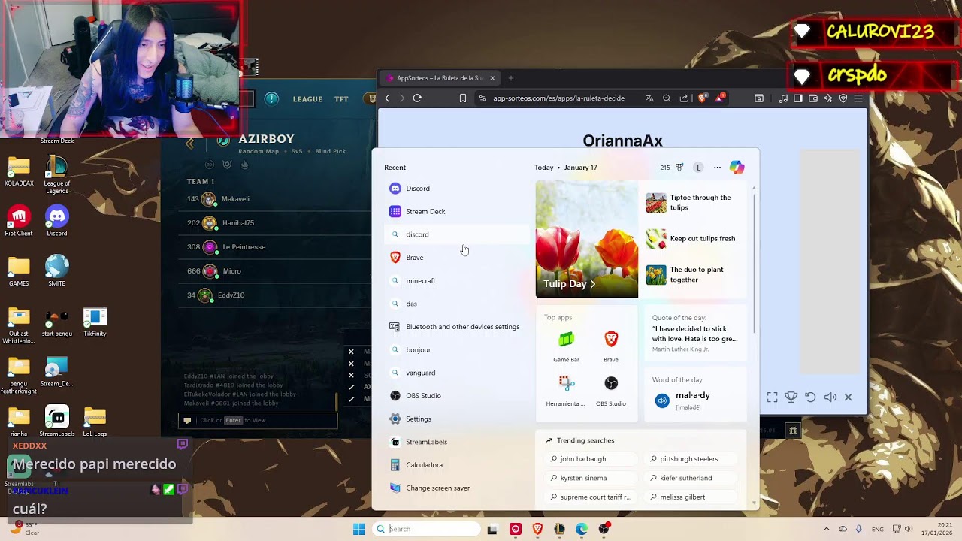Open the Tulip Day featured image
This screenshot has width=962, height=541.
point(586,239)
